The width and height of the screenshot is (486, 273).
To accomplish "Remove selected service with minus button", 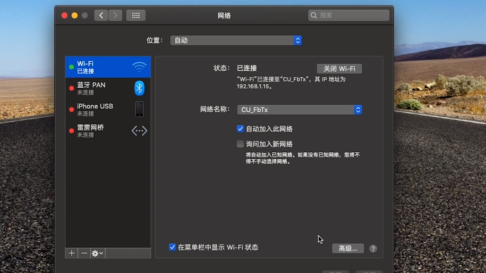I will coord(84,253).
